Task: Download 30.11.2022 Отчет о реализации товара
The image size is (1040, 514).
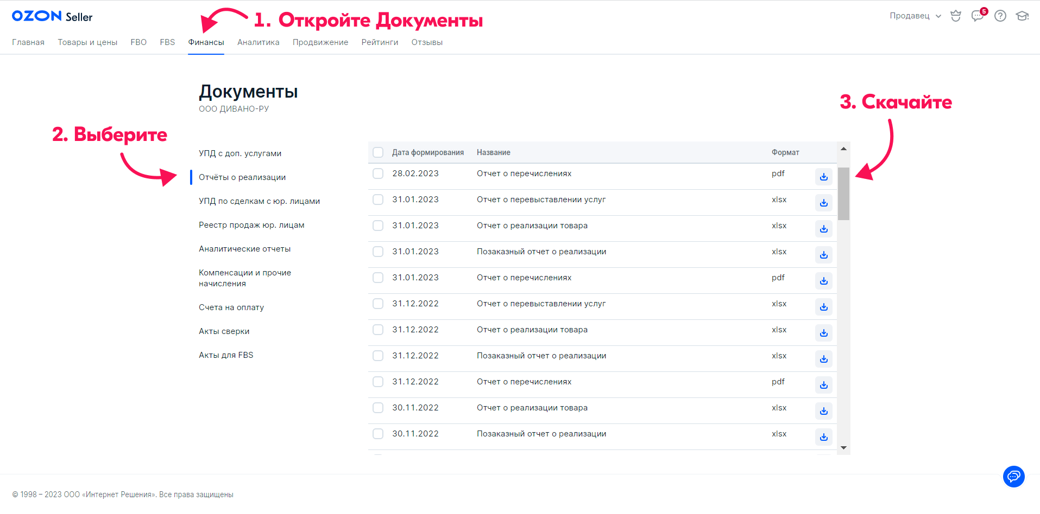Action: tap(823, 411)
